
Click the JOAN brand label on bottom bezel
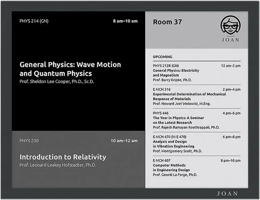(227, 194)
